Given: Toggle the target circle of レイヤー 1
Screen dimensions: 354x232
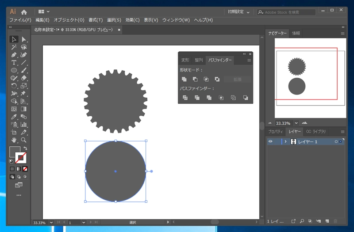Looking at the screenshot, I should pos(336,141).
